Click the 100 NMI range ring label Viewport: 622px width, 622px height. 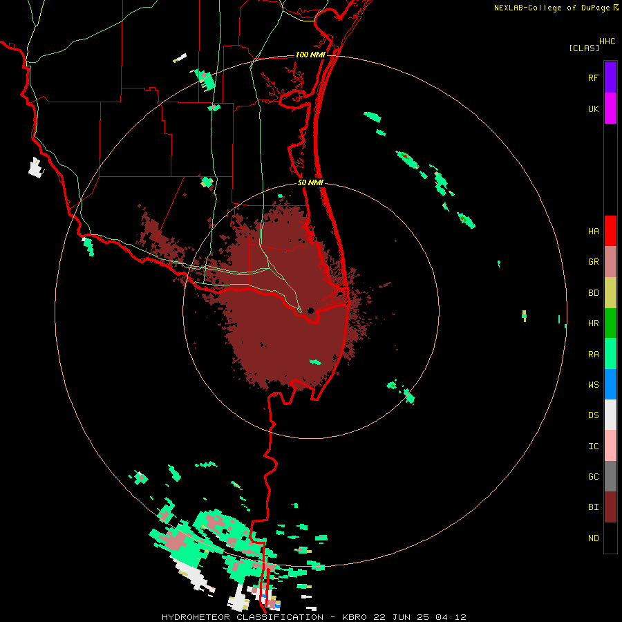coord(310,55)
